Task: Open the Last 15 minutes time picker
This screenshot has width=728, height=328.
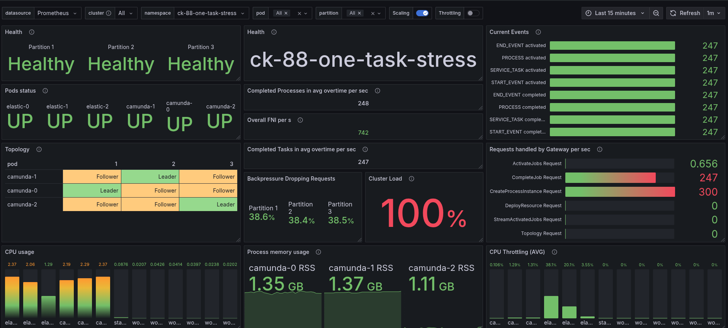Action: tap(615, 13)
